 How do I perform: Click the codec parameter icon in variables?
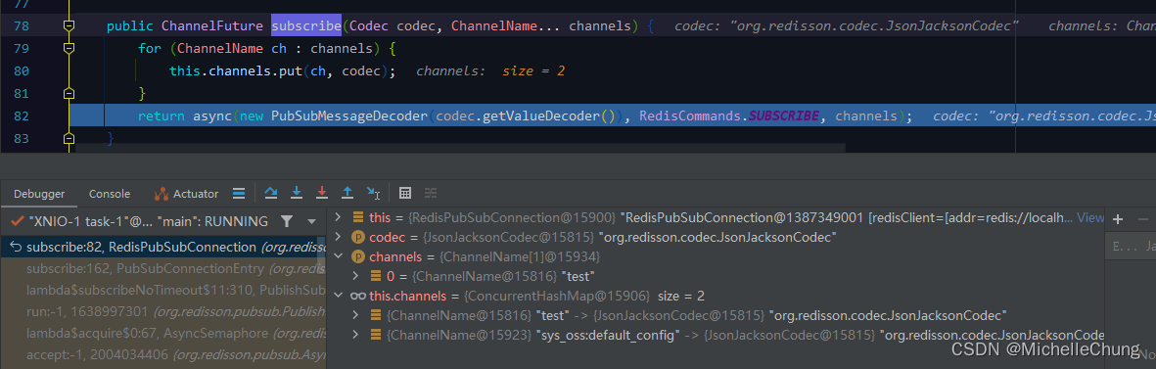[x=357, y=237]
